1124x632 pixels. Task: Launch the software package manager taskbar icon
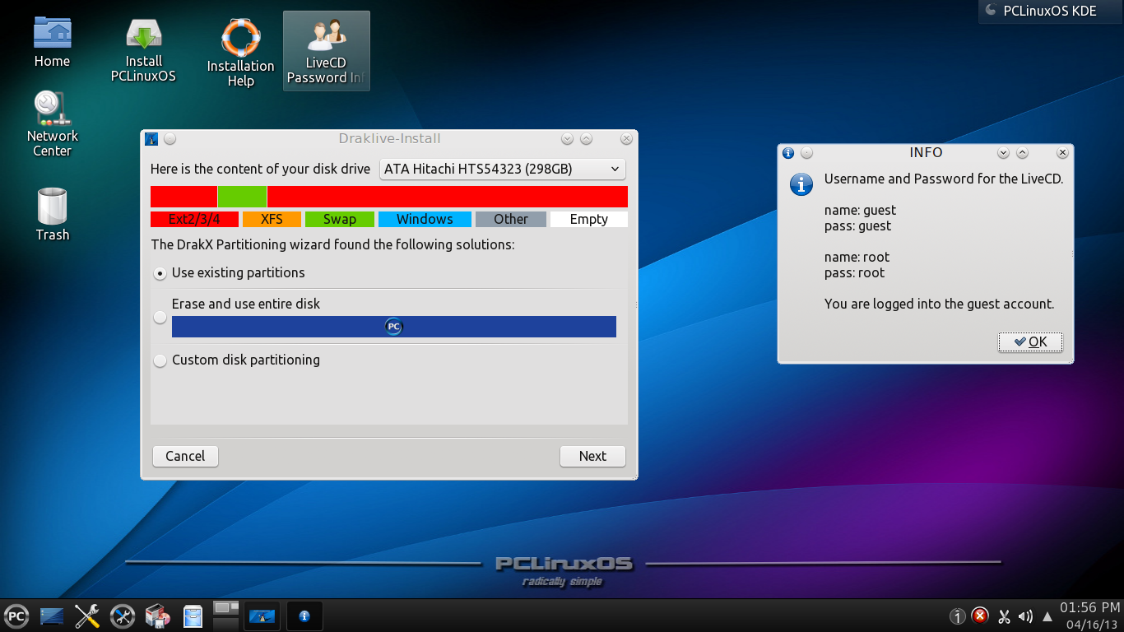coord(157,616)
